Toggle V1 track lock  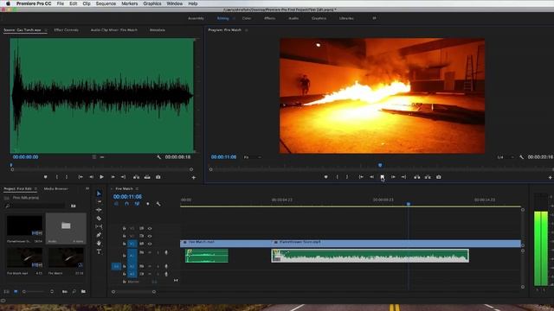click(x=124, y=244)
